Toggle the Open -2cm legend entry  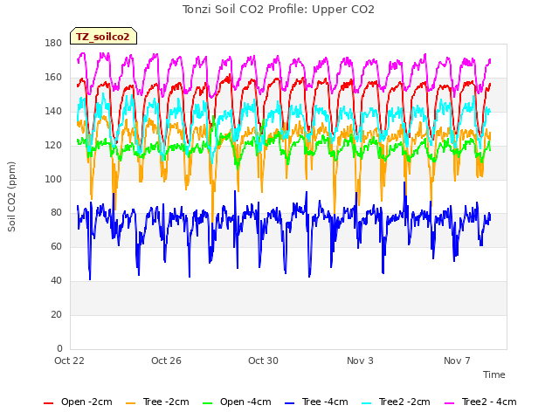click(x=78, y=402)
